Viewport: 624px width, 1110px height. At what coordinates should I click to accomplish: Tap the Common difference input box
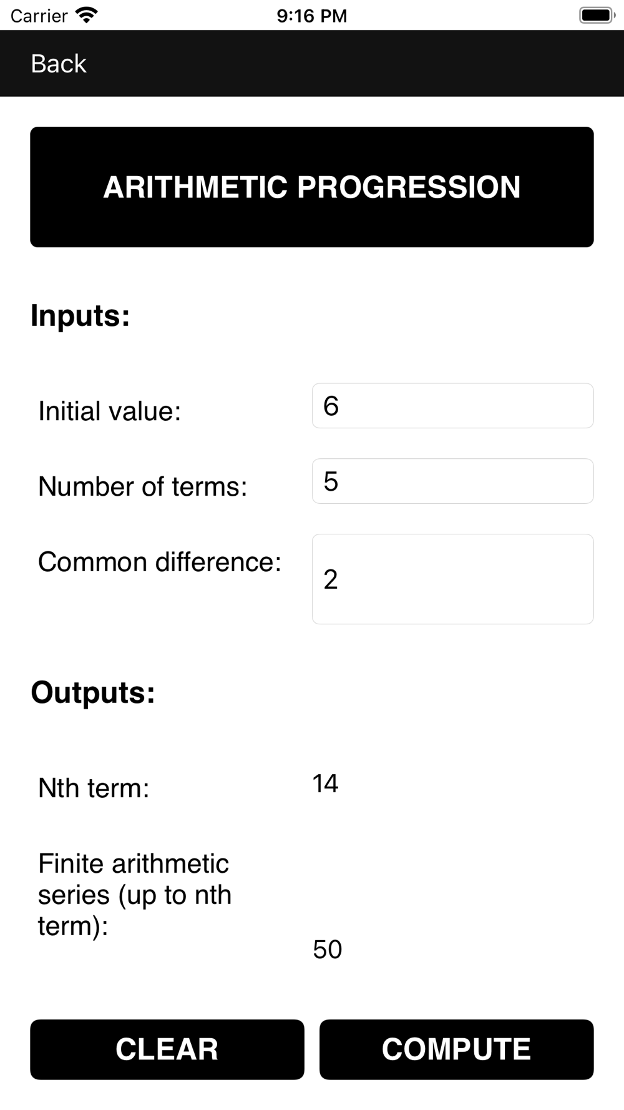(x=452, y=579)
